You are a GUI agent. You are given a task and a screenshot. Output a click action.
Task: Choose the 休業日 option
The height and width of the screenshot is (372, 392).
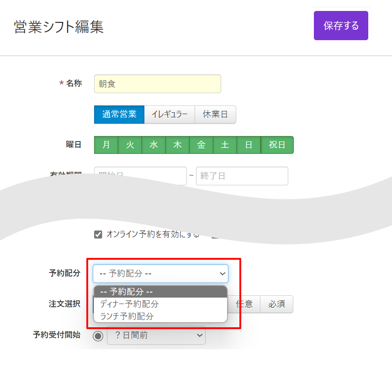pyautogui.click(x=215, y=115)
